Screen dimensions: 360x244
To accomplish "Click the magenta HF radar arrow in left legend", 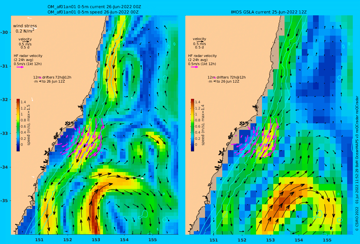I will click(20, 67).
